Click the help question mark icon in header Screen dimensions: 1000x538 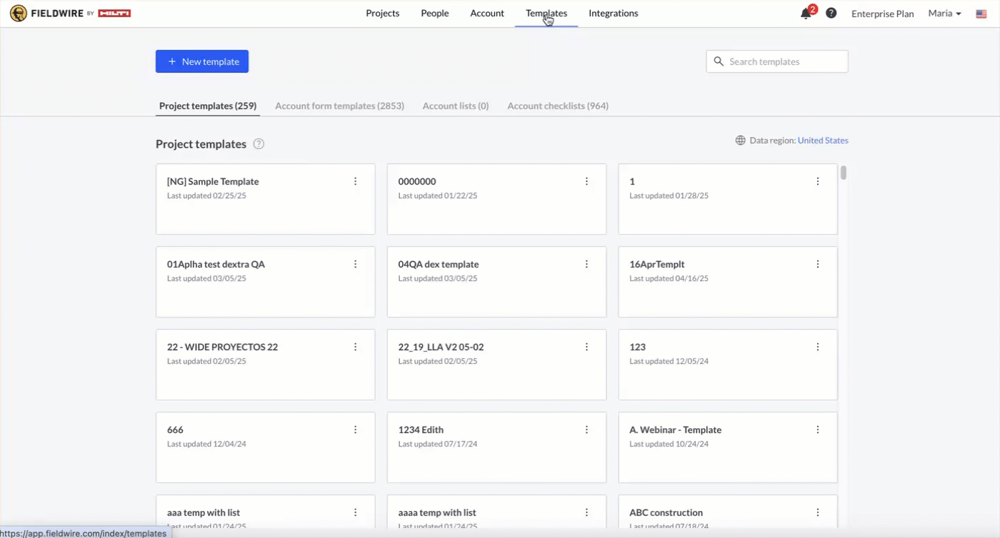(x=831, y=13)
